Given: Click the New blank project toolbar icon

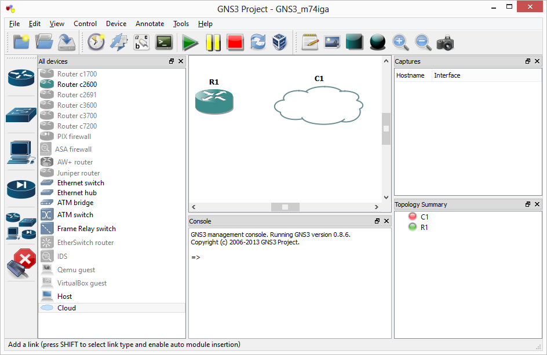Looking at the screenshot, I should coord(21,42).
